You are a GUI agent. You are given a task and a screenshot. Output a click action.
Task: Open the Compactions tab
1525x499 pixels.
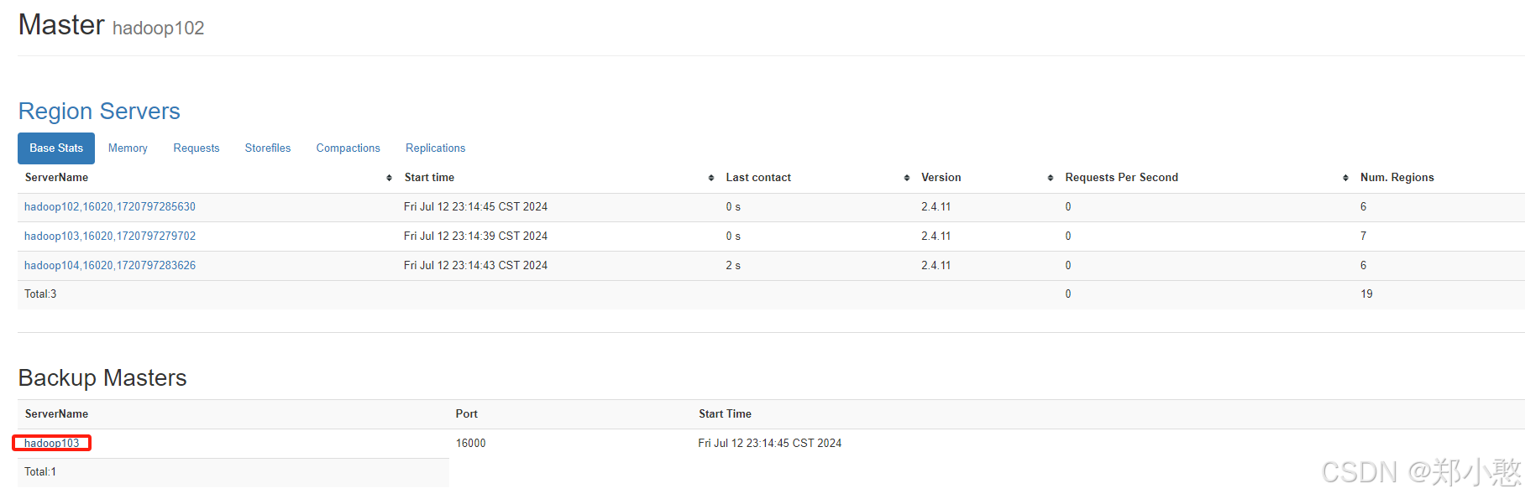(348, 148)
